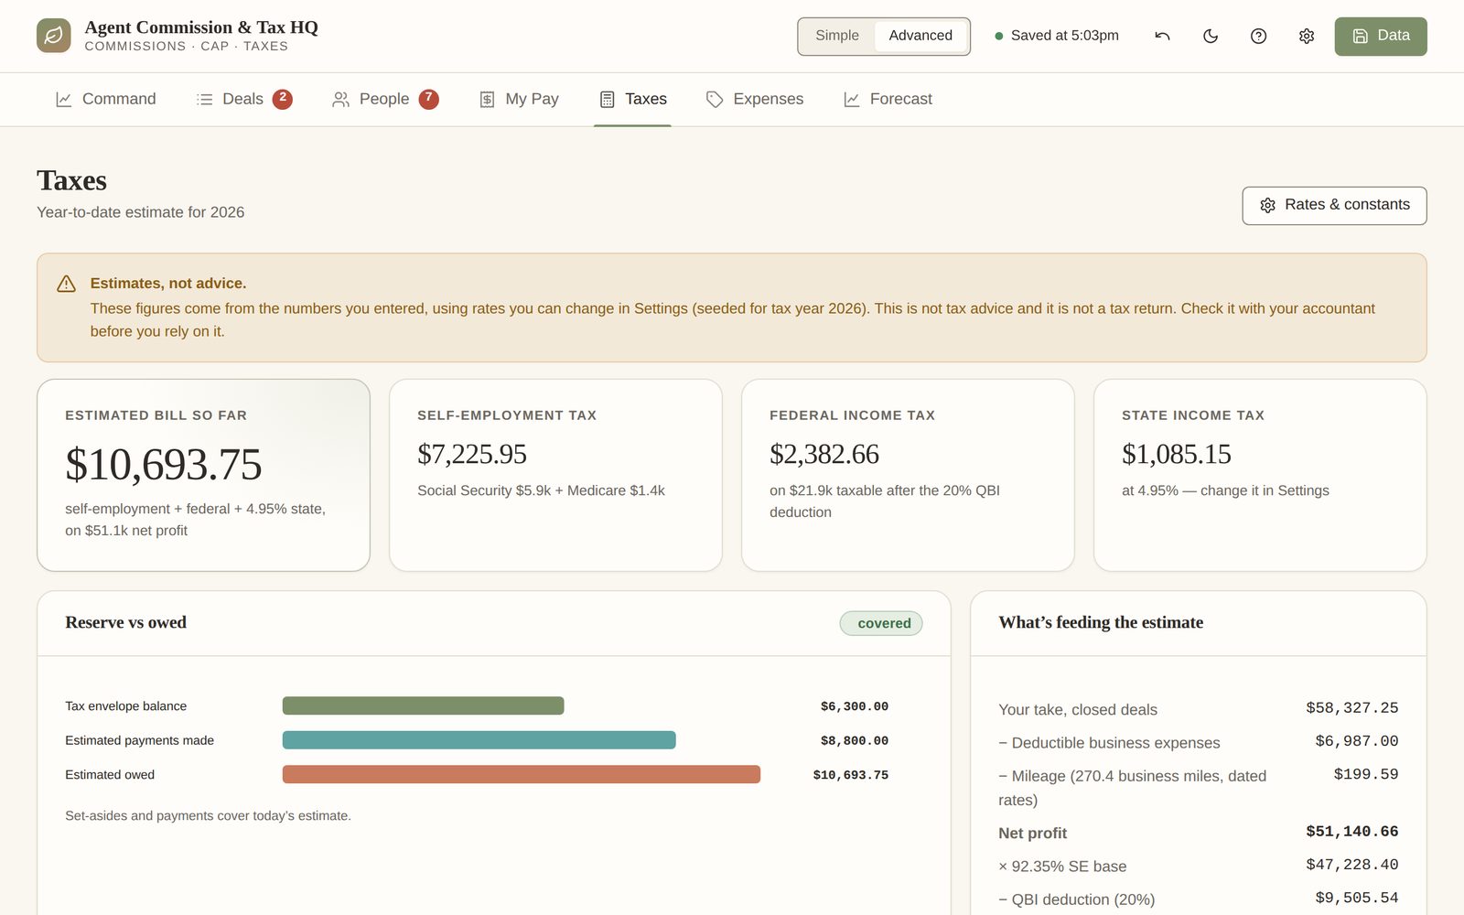Click the Net profit $51,140.66 value
The height and width of the screenshot is (915, 1464).
[x=1351, y=832]
